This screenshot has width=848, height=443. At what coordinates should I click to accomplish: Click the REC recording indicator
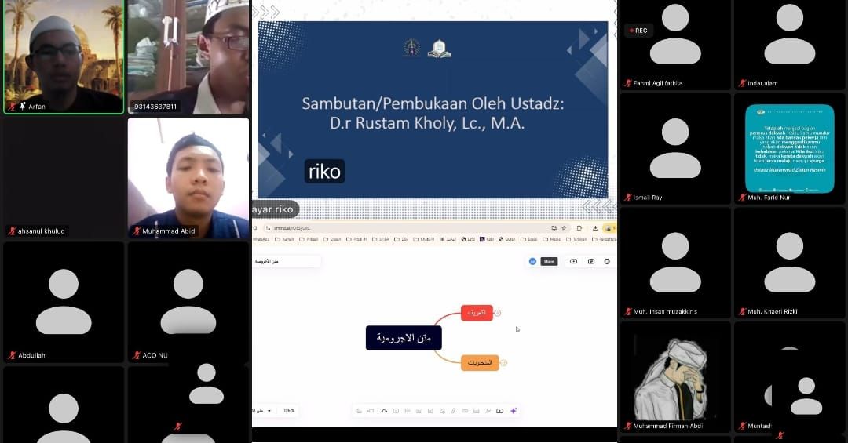pos(638,31)
